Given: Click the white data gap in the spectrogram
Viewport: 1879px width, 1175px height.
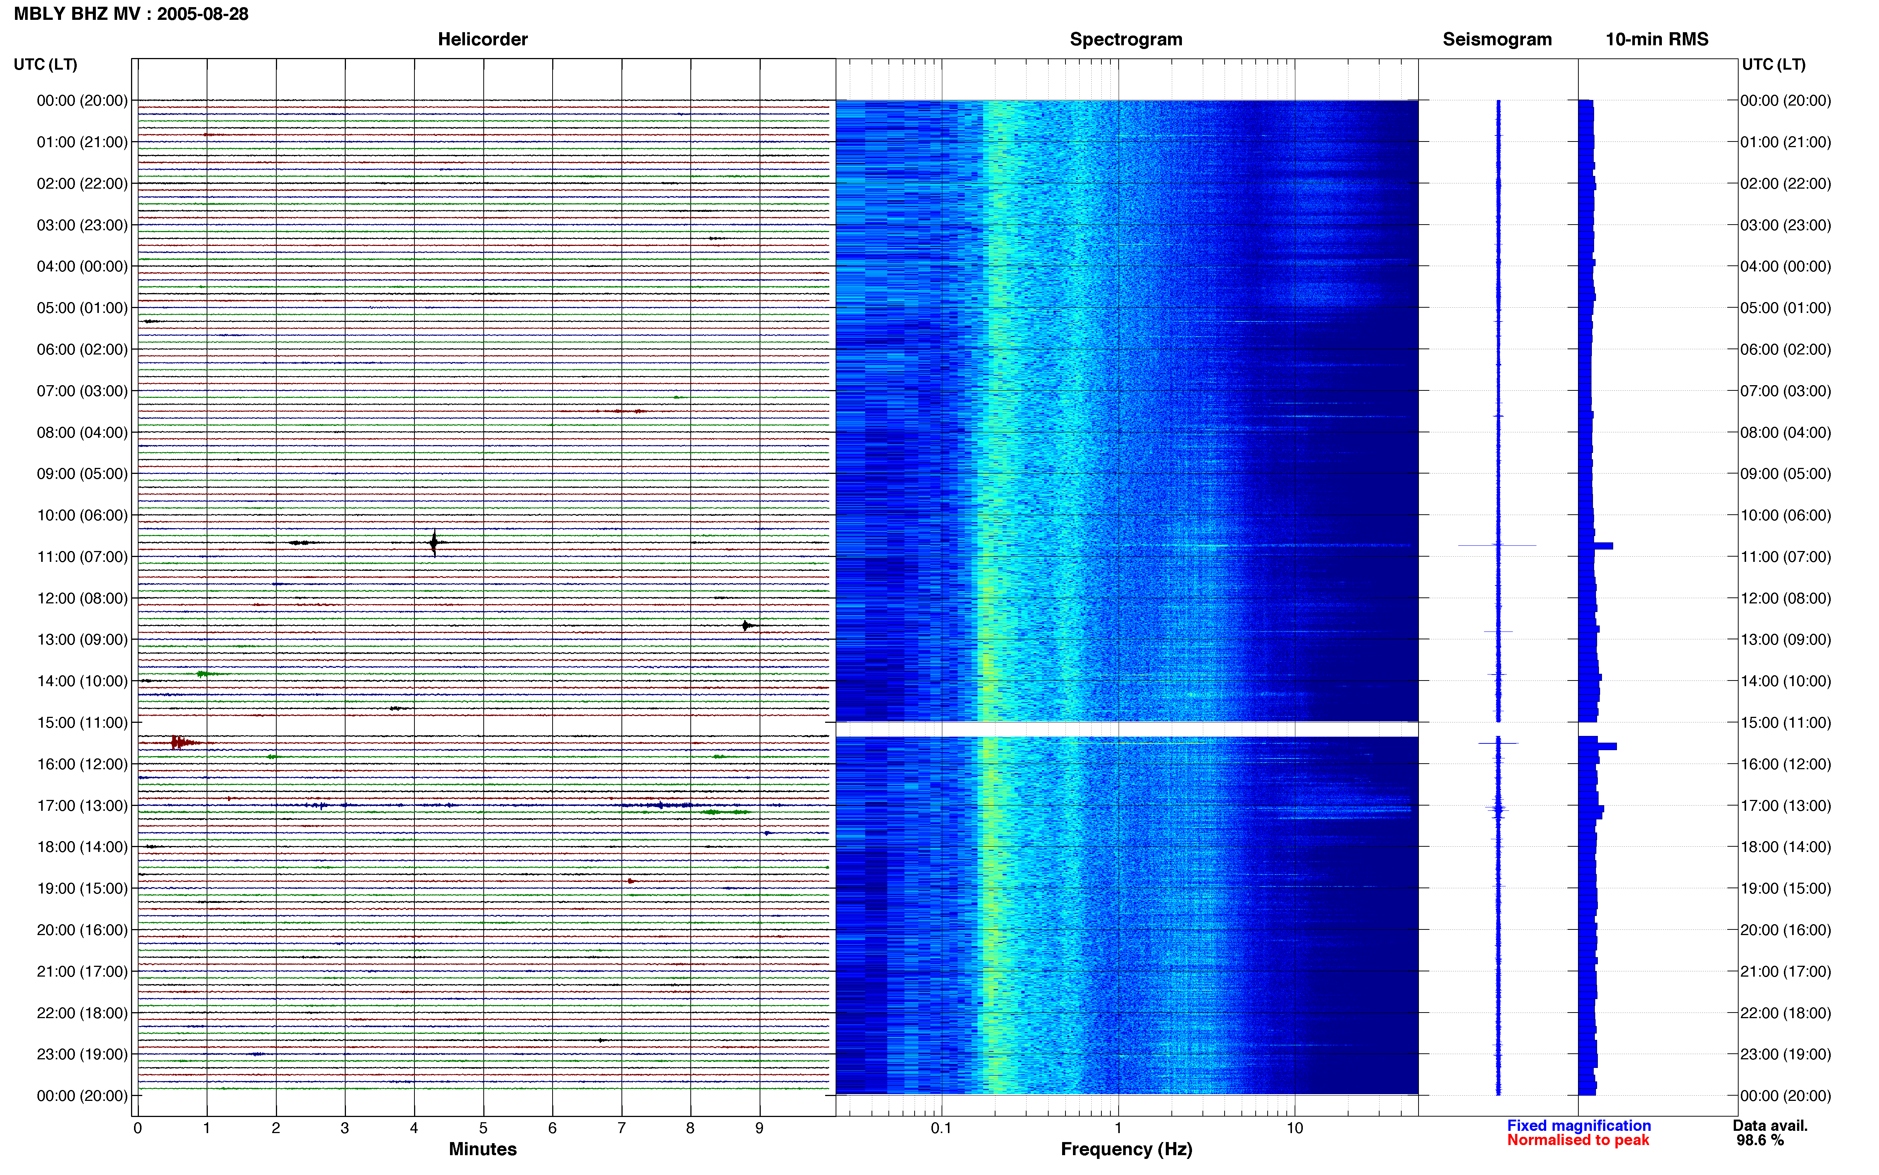Looking at the screenshot, I should coord(1127,730).
